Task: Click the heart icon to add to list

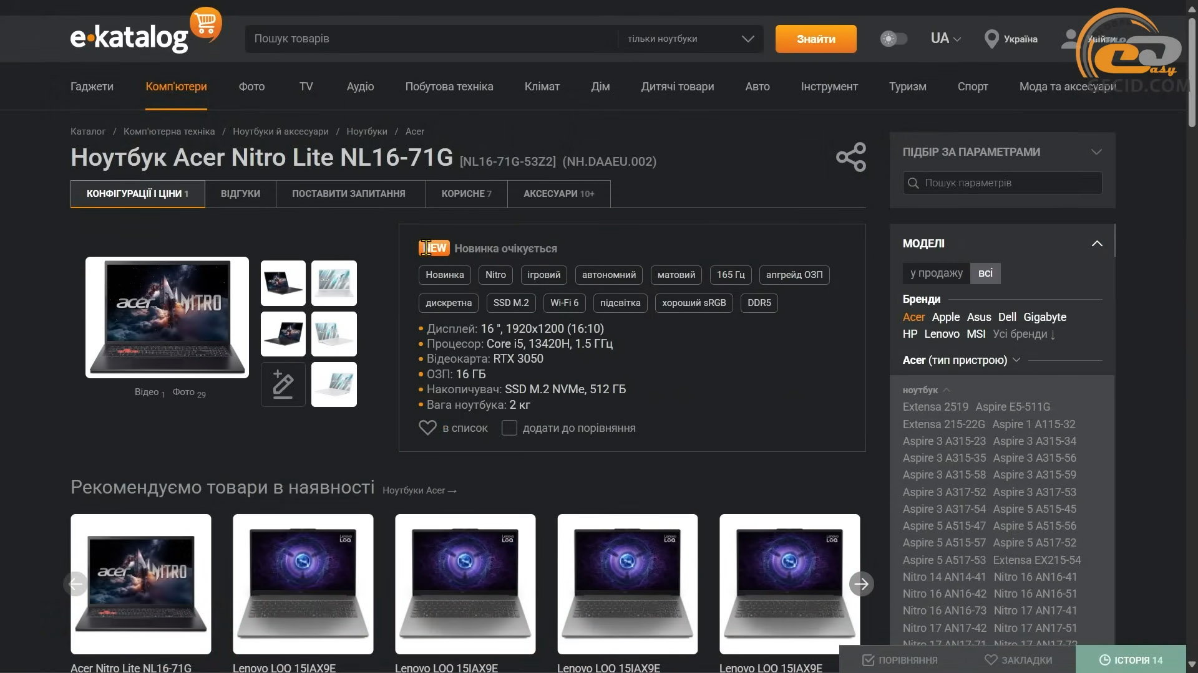Action: click(427, 428)
